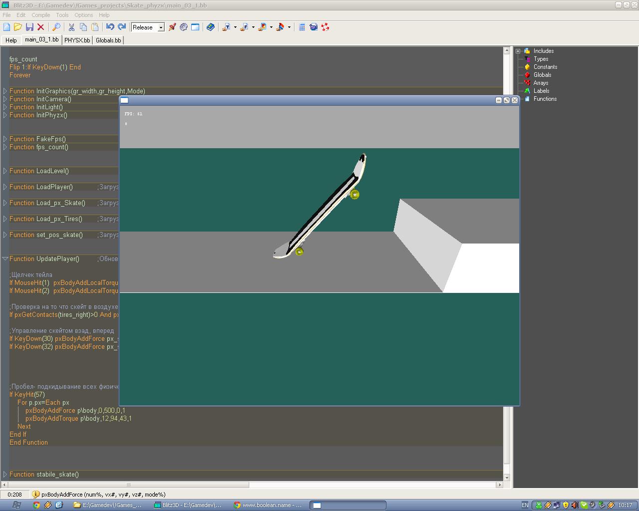
Task: Click the lifebuoy help icon
Action: pos(325,27)
